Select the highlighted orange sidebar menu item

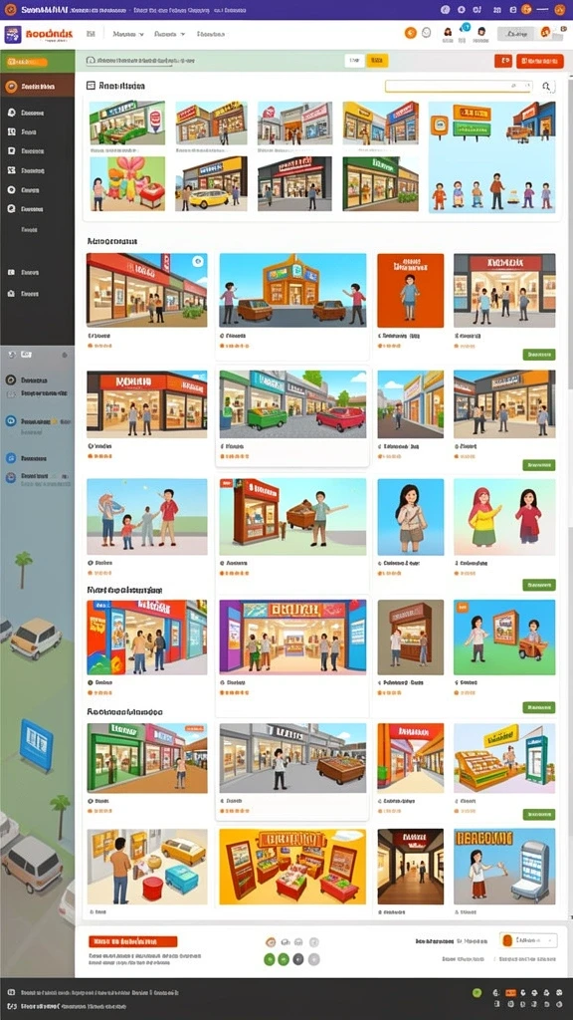(x=37, y=86)
